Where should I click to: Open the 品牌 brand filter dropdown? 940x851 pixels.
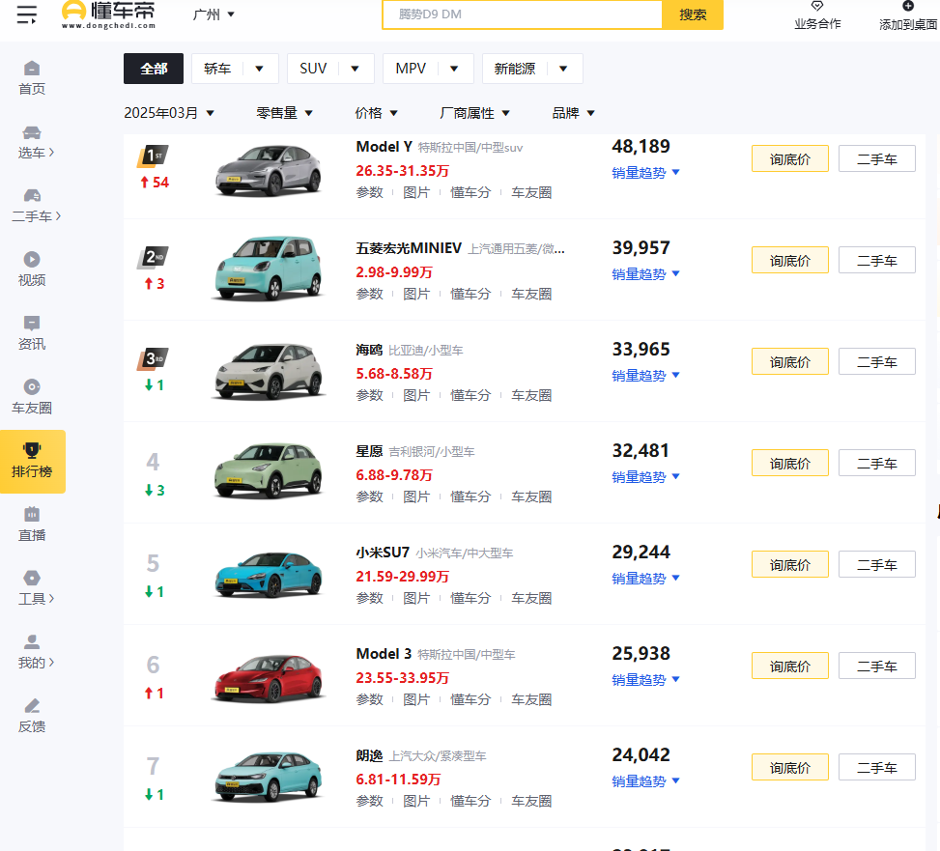point(573,113)
